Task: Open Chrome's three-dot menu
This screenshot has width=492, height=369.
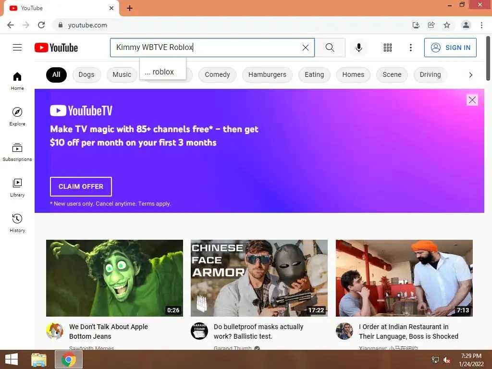Action: (x=481, y=25)
